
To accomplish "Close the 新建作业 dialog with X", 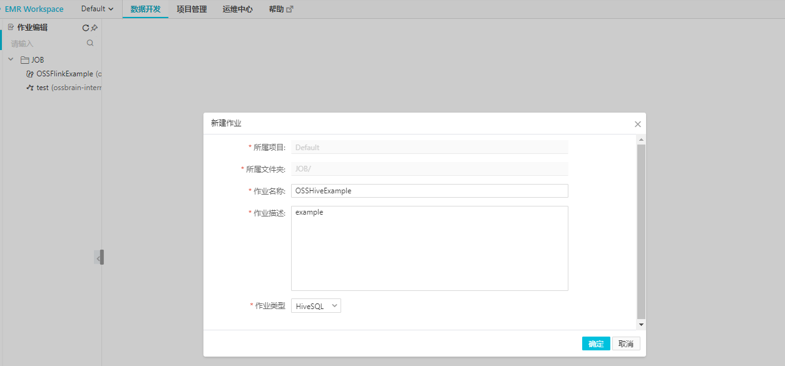I will click(637, 125).
